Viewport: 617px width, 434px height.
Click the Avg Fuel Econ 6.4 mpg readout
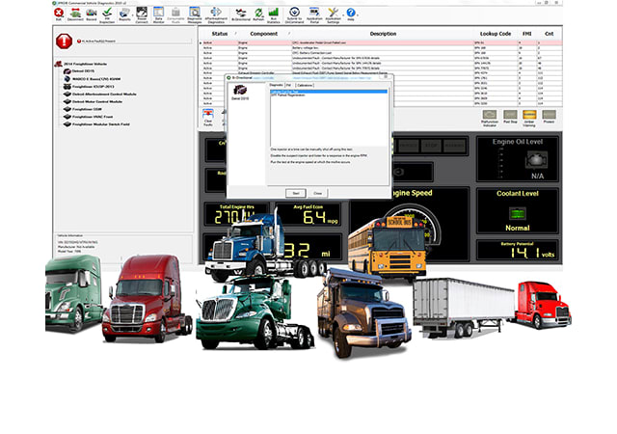[x=308, y=215]
